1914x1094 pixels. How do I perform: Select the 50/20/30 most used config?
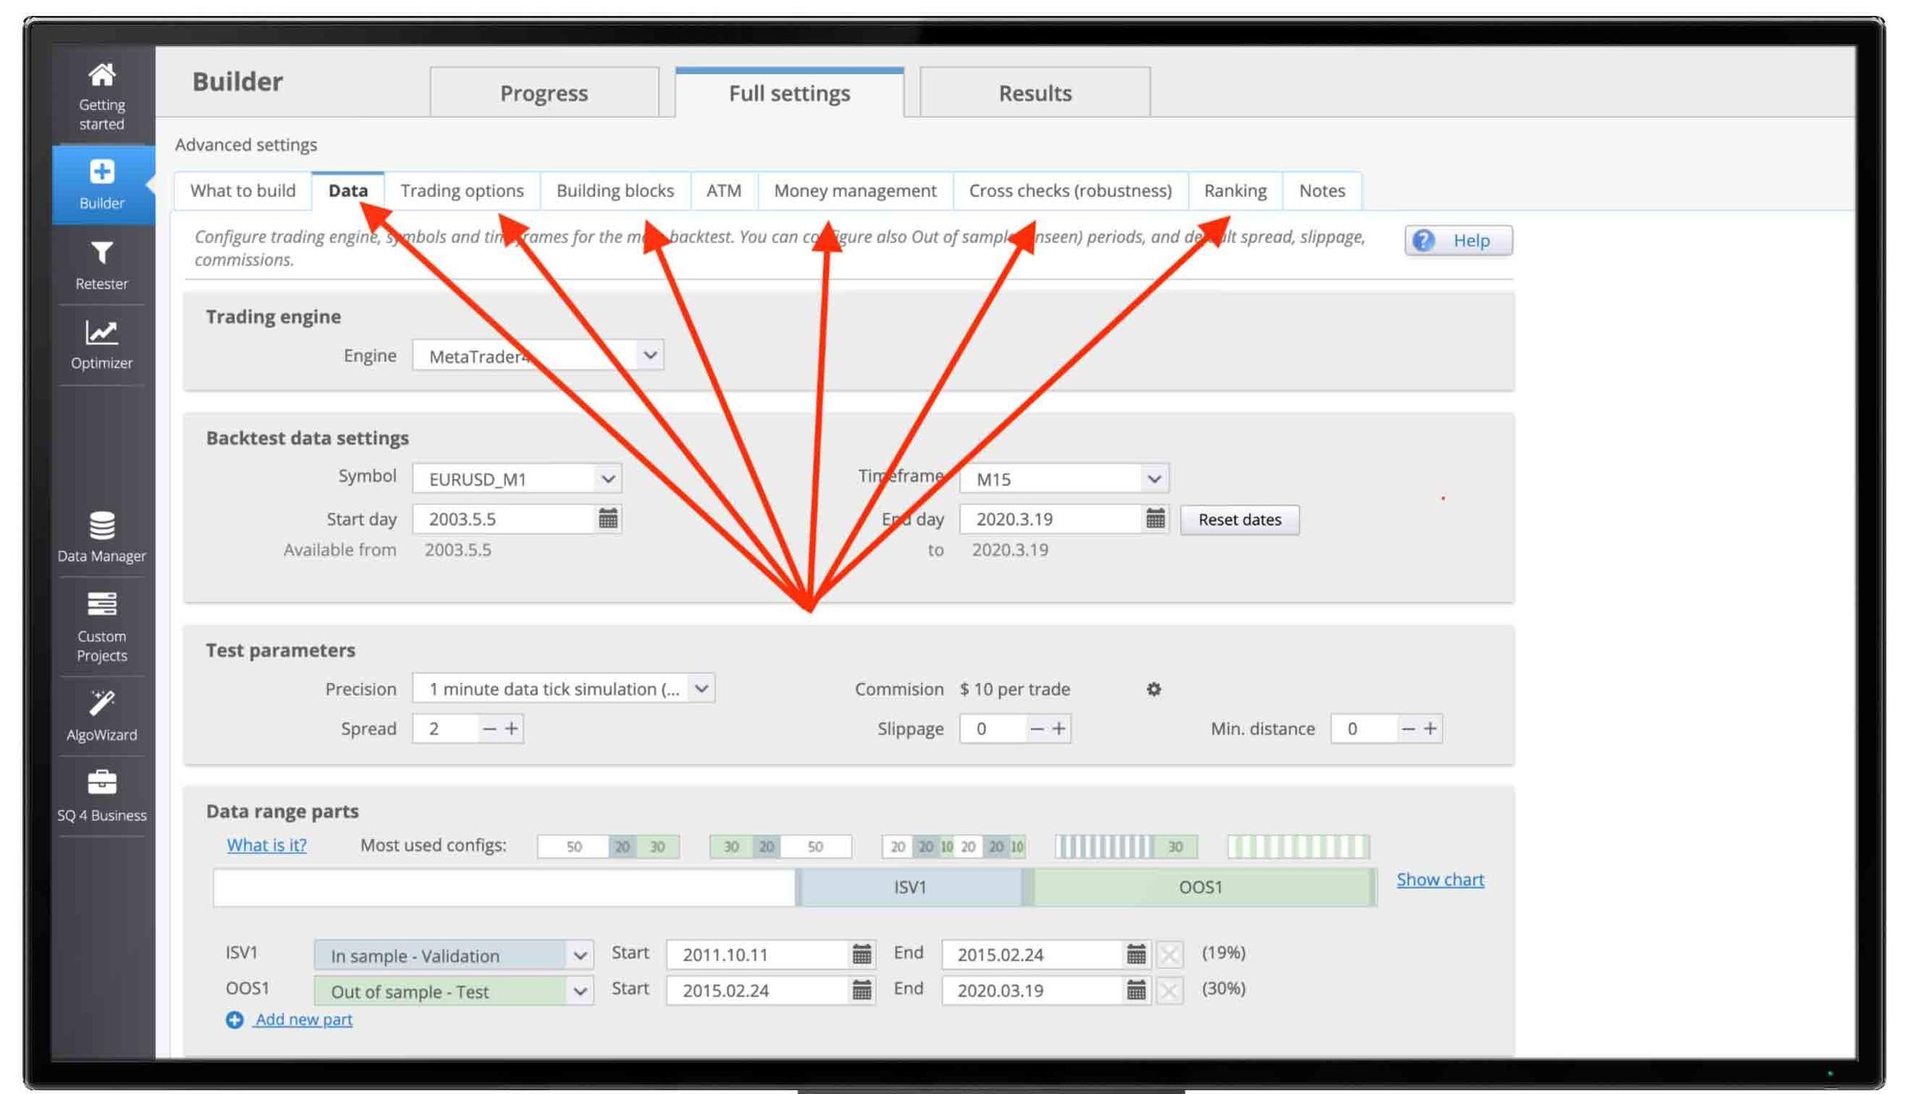(x=608, y=846)
